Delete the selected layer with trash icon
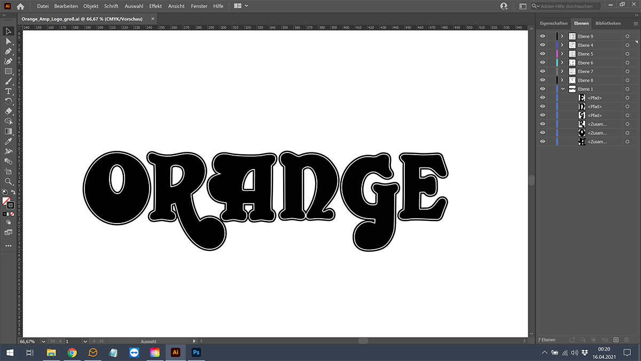The image size is (641, 361). (627, 340)
